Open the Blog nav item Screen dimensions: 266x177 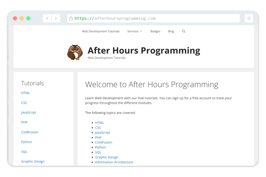tap(171, 31)
